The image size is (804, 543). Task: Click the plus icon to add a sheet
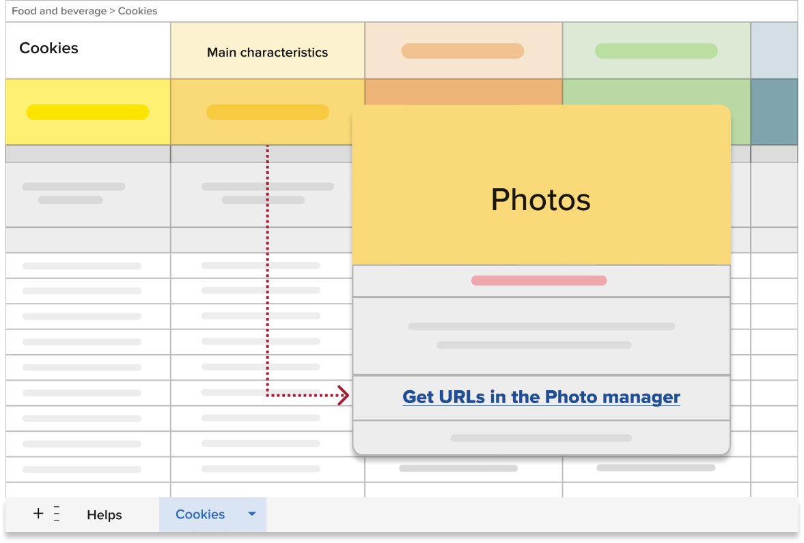coord(38,514)
